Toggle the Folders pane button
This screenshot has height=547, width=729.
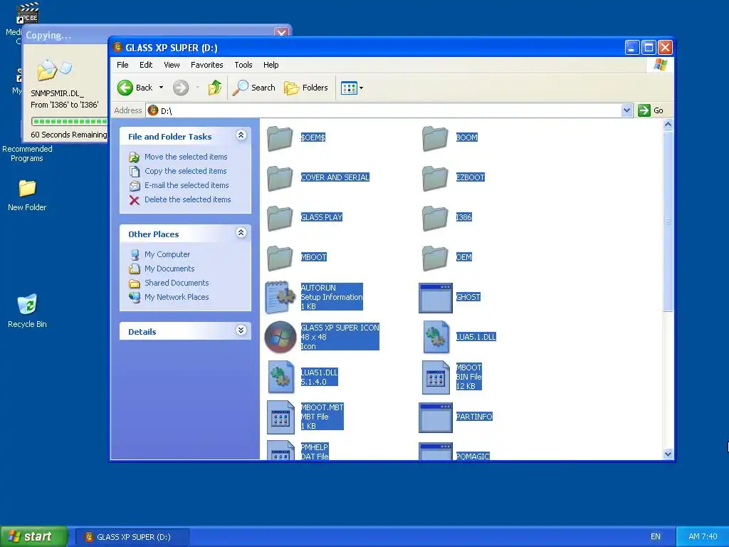306,88
